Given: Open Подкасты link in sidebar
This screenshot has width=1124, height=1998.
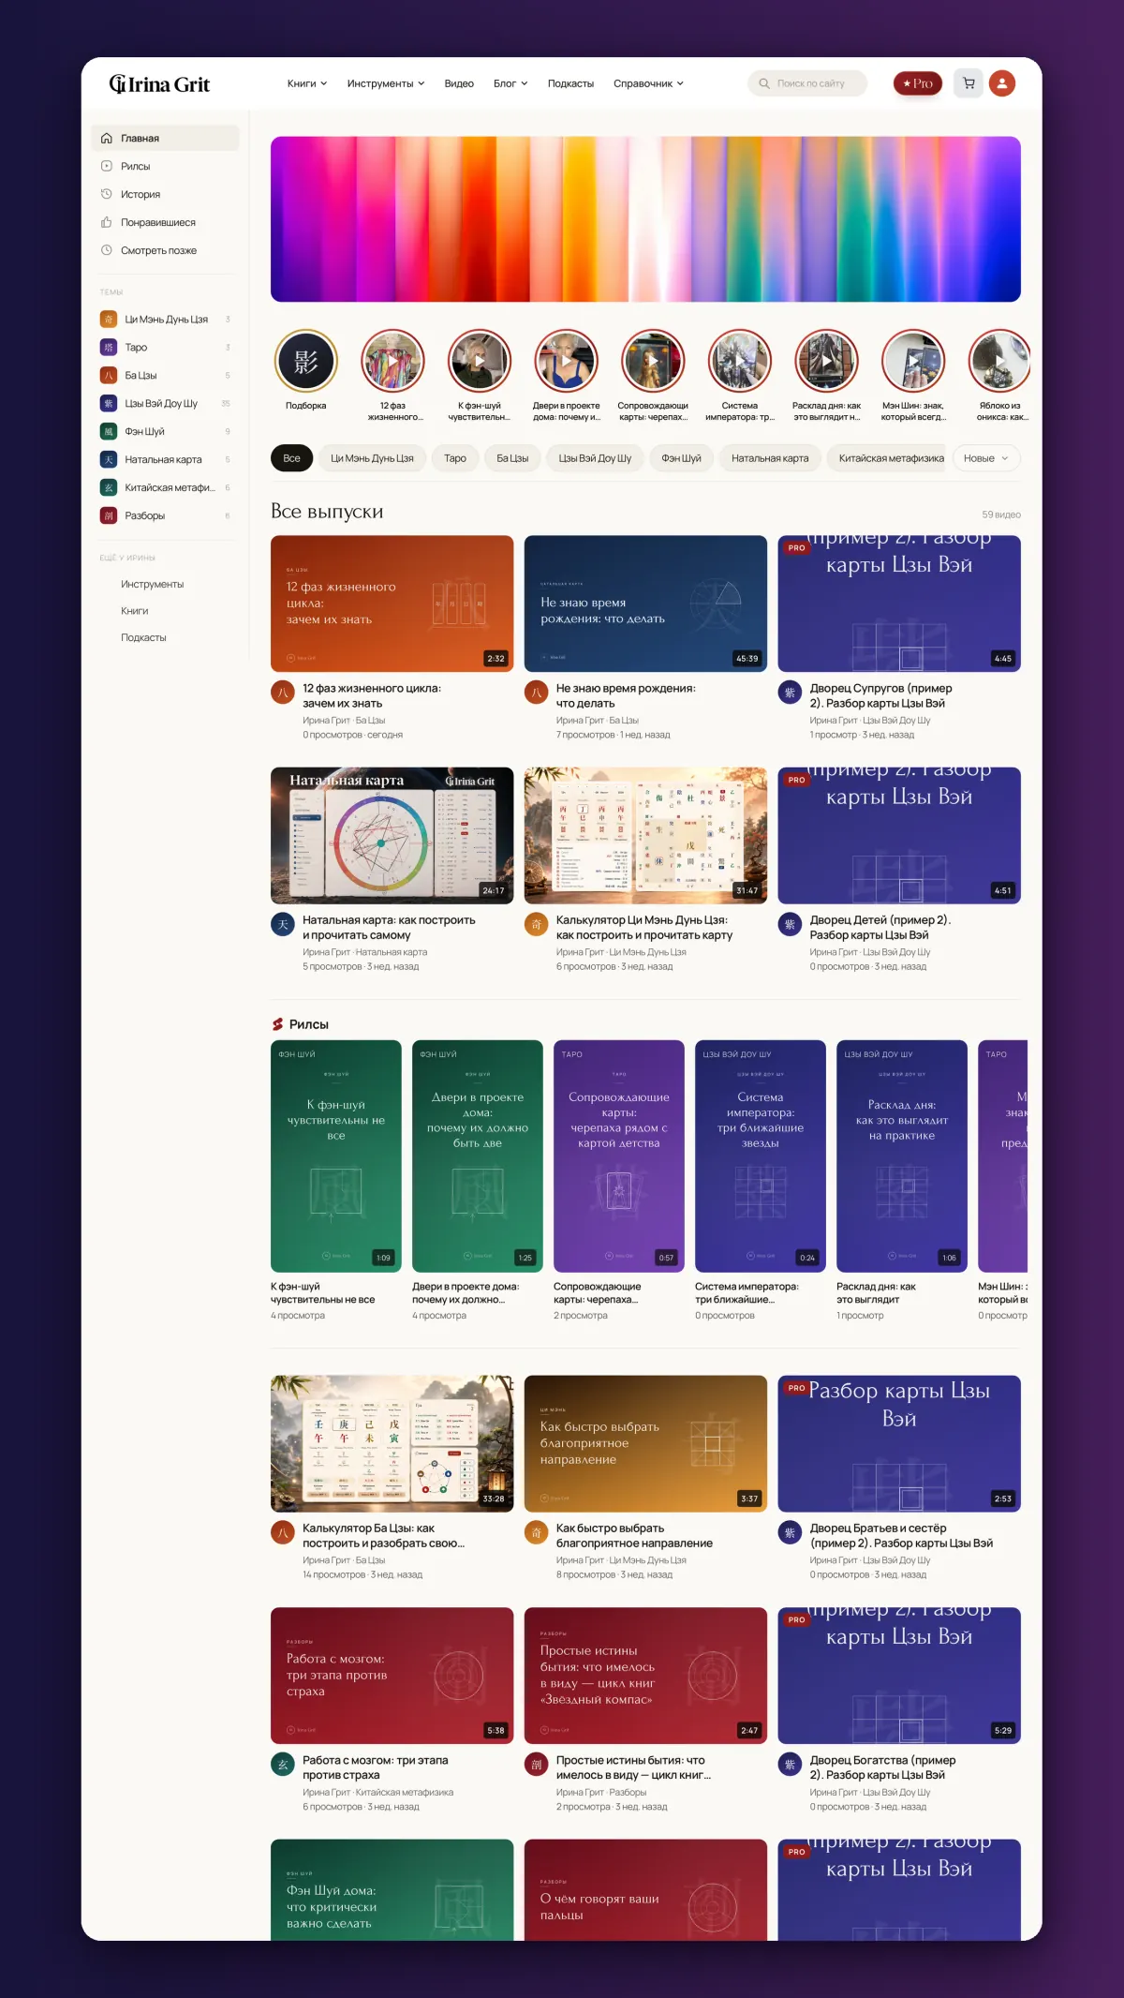Looking at the screenshot, I should click(x=143, y=637).
